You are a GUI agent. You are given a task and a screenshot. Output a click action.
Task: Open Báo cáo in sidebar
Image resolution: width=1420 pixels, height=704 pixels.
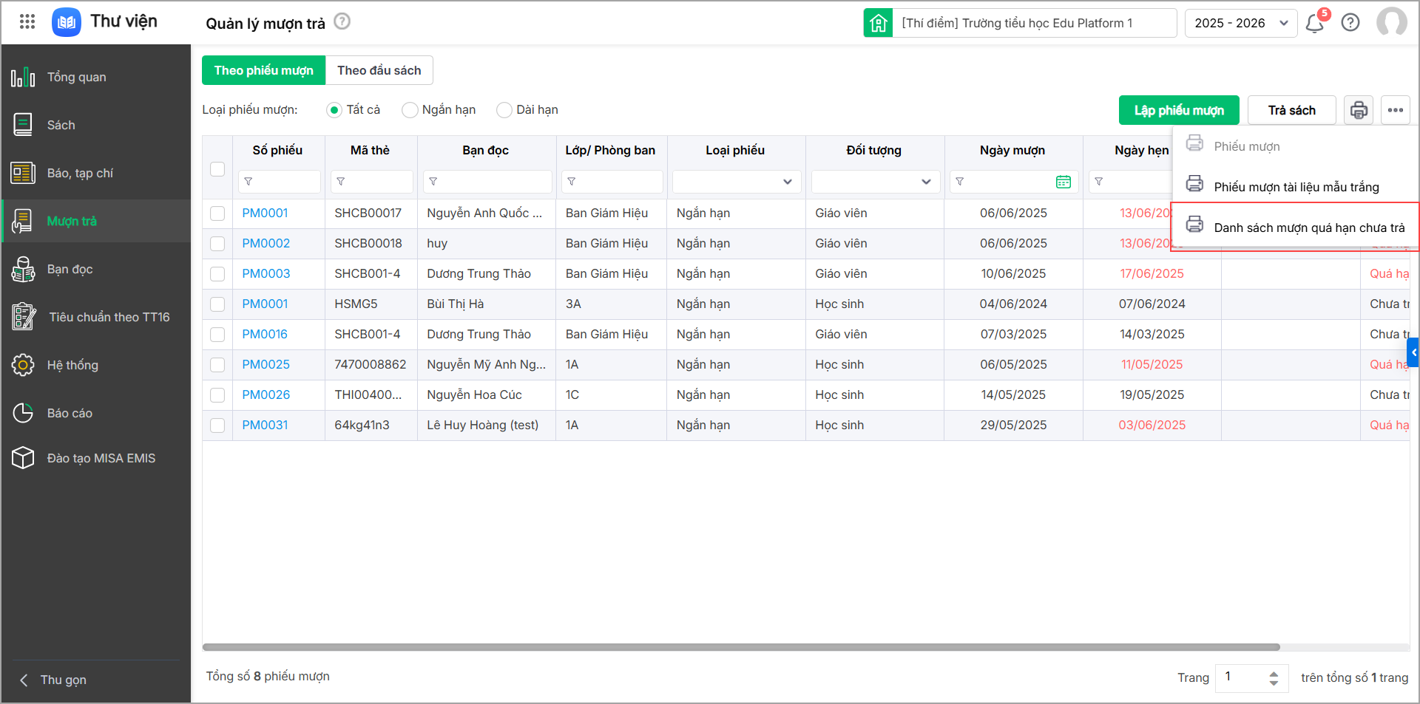point(70,414)
